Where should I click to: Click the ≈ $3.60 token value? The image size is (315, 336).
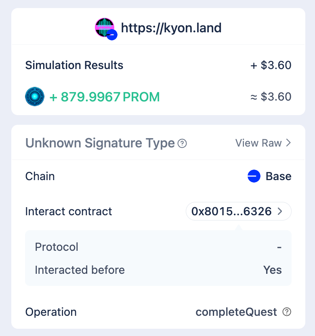[271, 97]
